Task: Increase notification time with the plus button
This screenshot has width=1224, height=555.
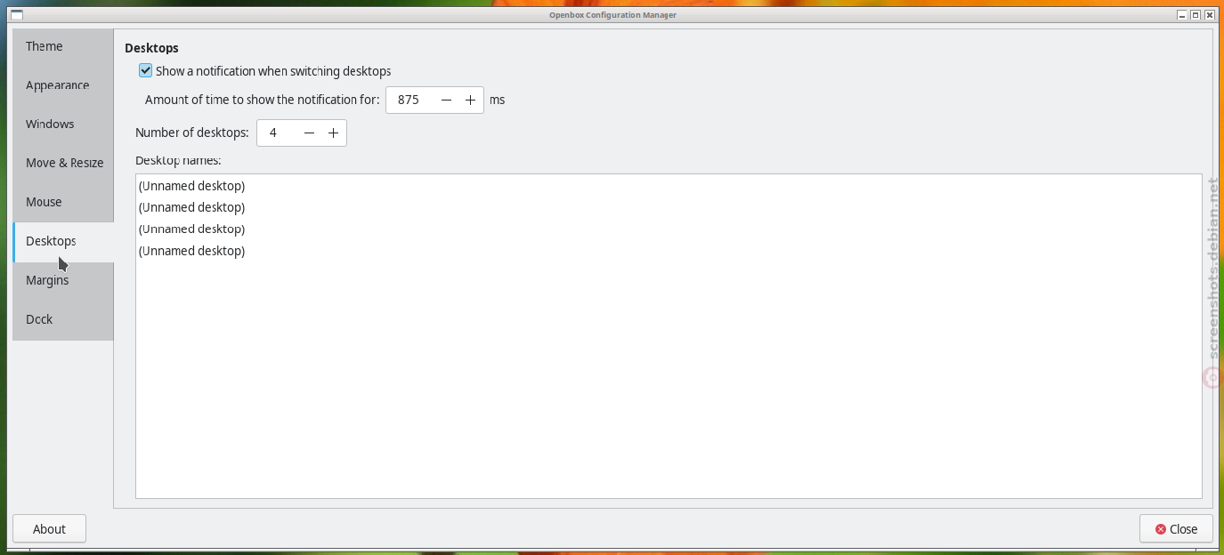Action: coord(471,101)
